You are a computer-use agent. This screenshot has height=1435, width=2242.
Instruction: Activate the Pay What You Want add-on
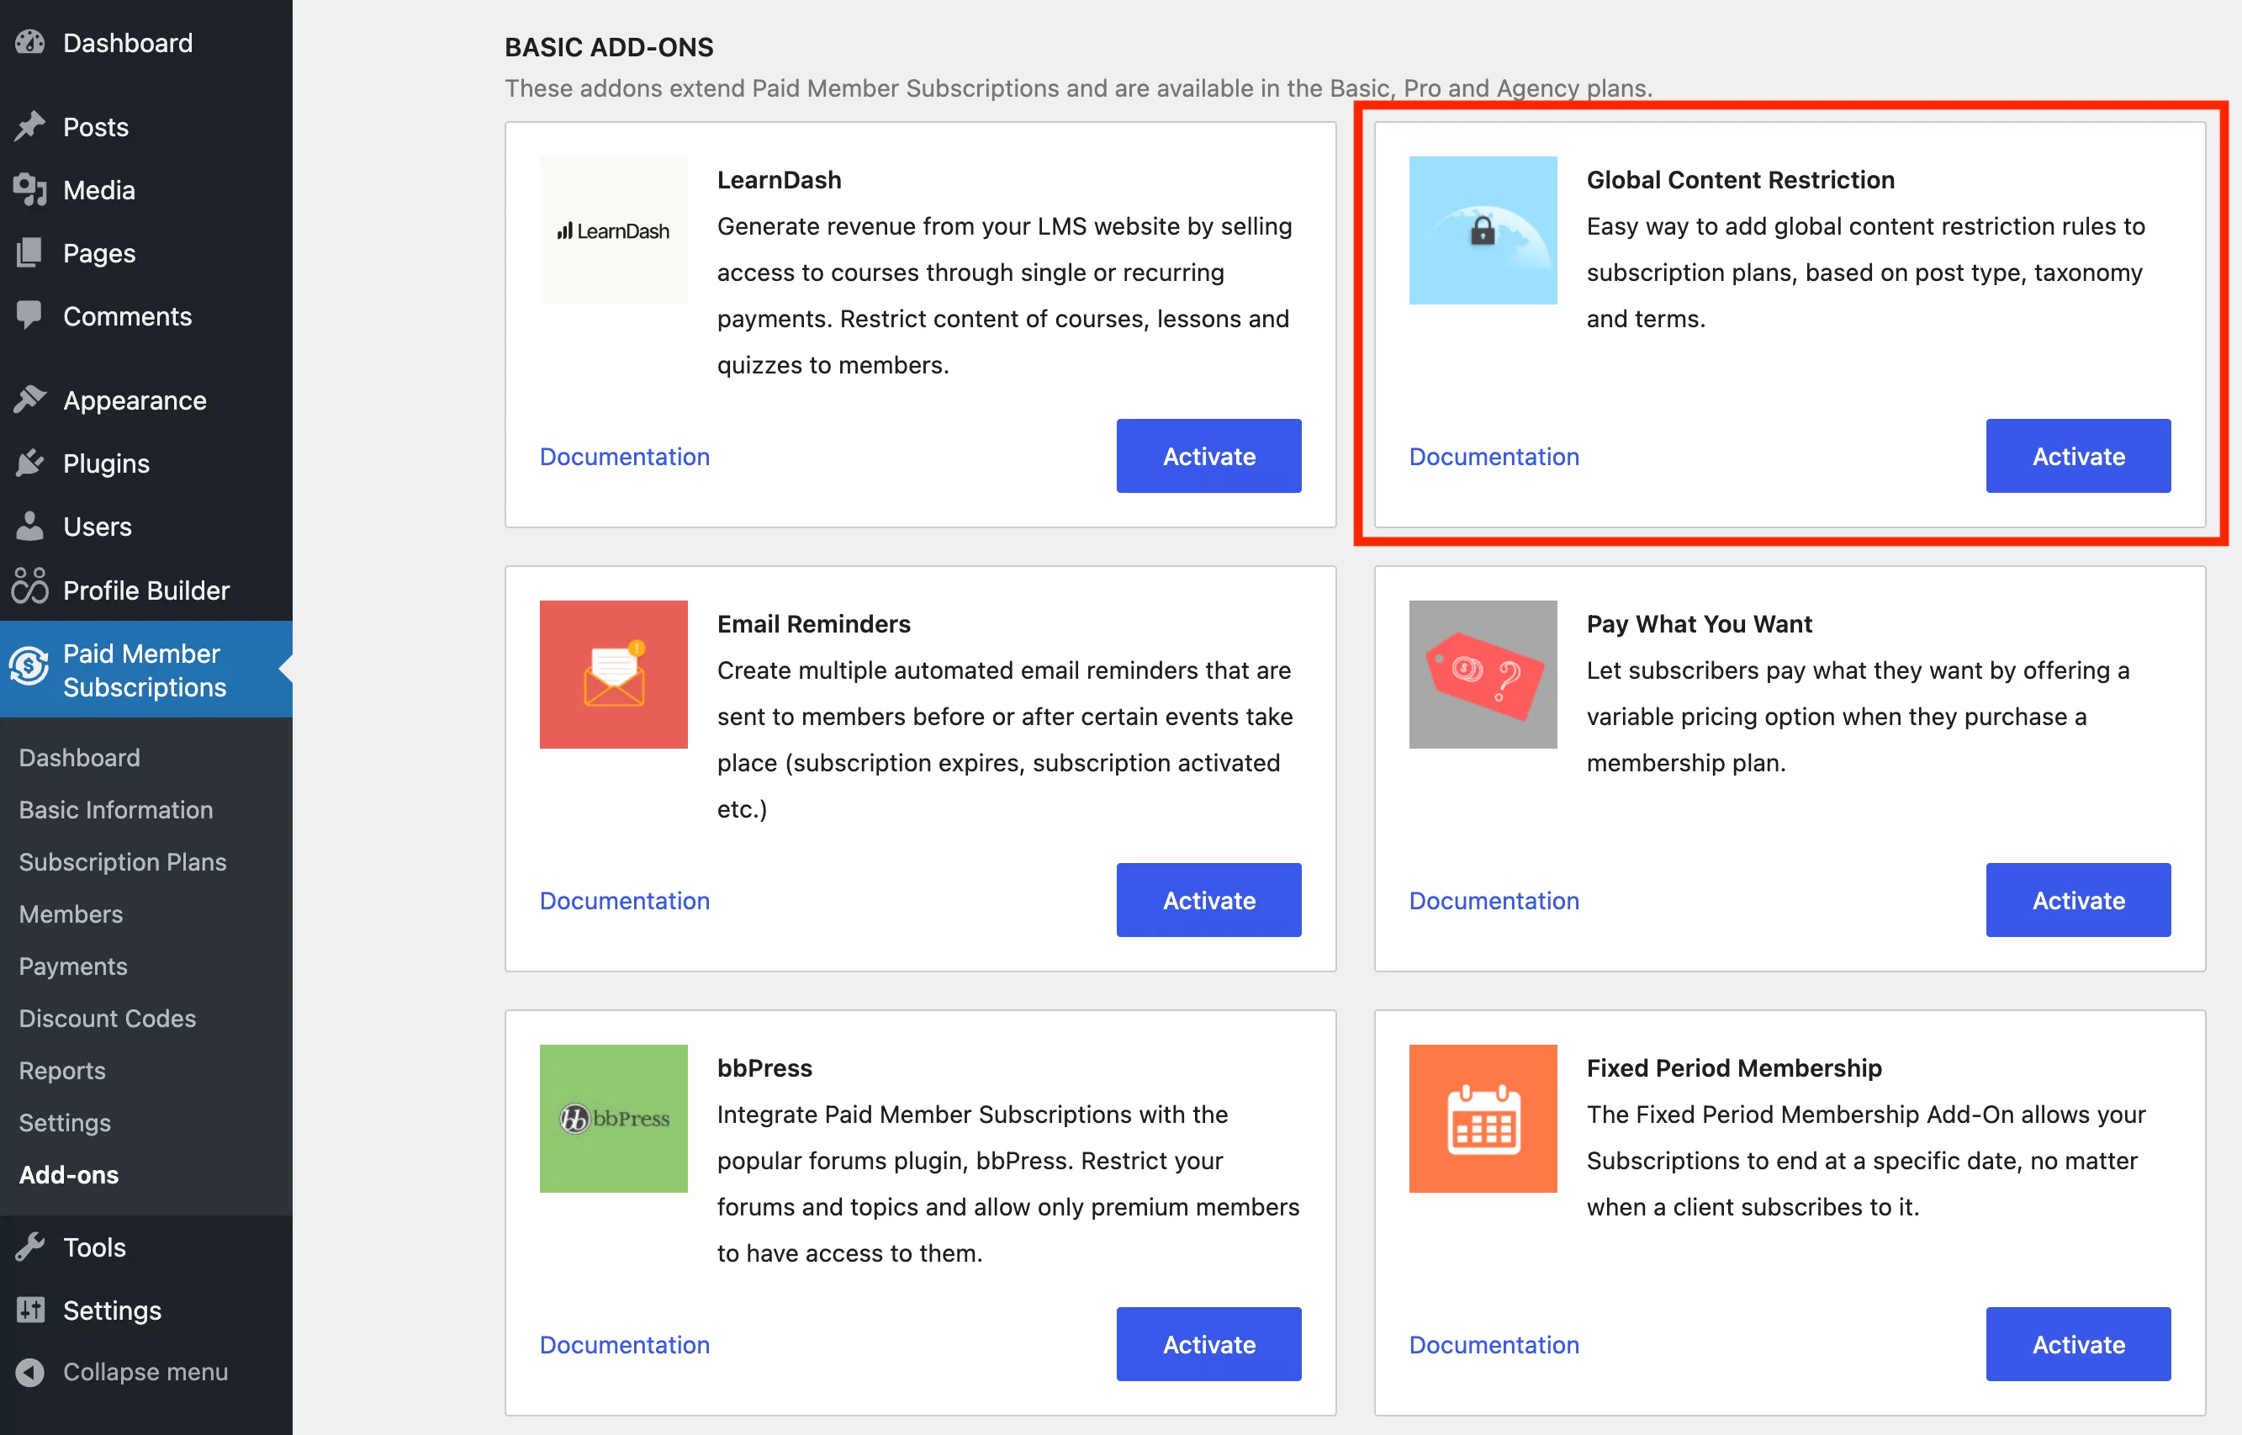pos(2077,899)
